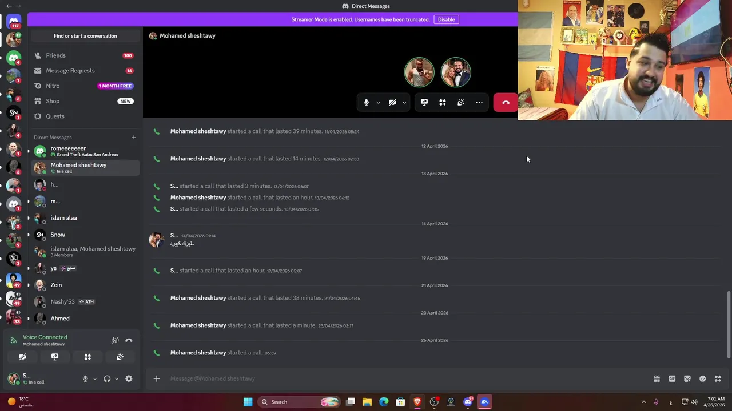Disable Streamer Mode via banner button
Viewport: 732px width, 411px height.
(446, 19)
